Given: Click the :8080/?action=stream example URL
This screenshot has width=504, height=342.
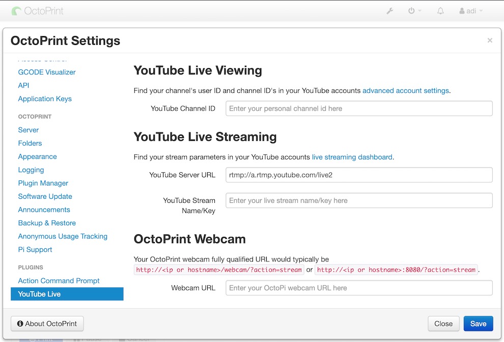Looking at the screenshot, I should [396, 270].
